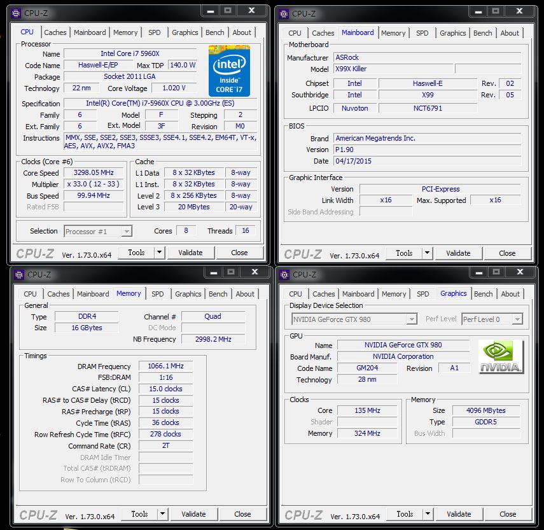Click the motherboard model 'X99X Killer'
544x530 pixels.
click(393, 69)
